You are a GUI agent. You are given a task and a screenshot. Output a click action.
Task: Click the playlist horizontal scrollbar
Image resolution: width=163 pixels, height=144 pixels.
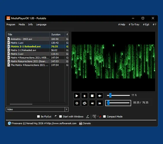pyautogui.click(x=21, y=104)
